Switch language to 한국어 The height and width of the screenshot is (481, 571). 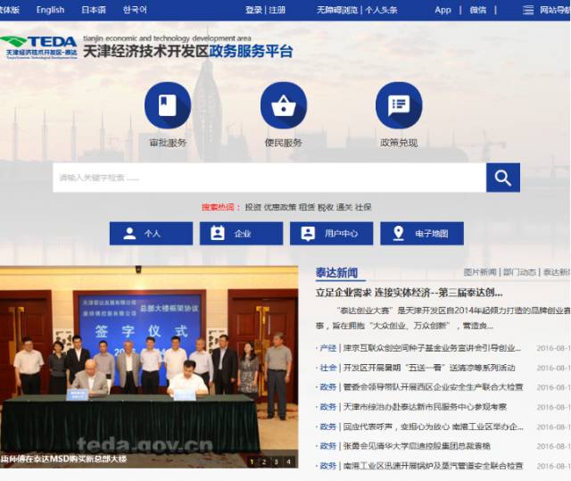coord(135,10)
